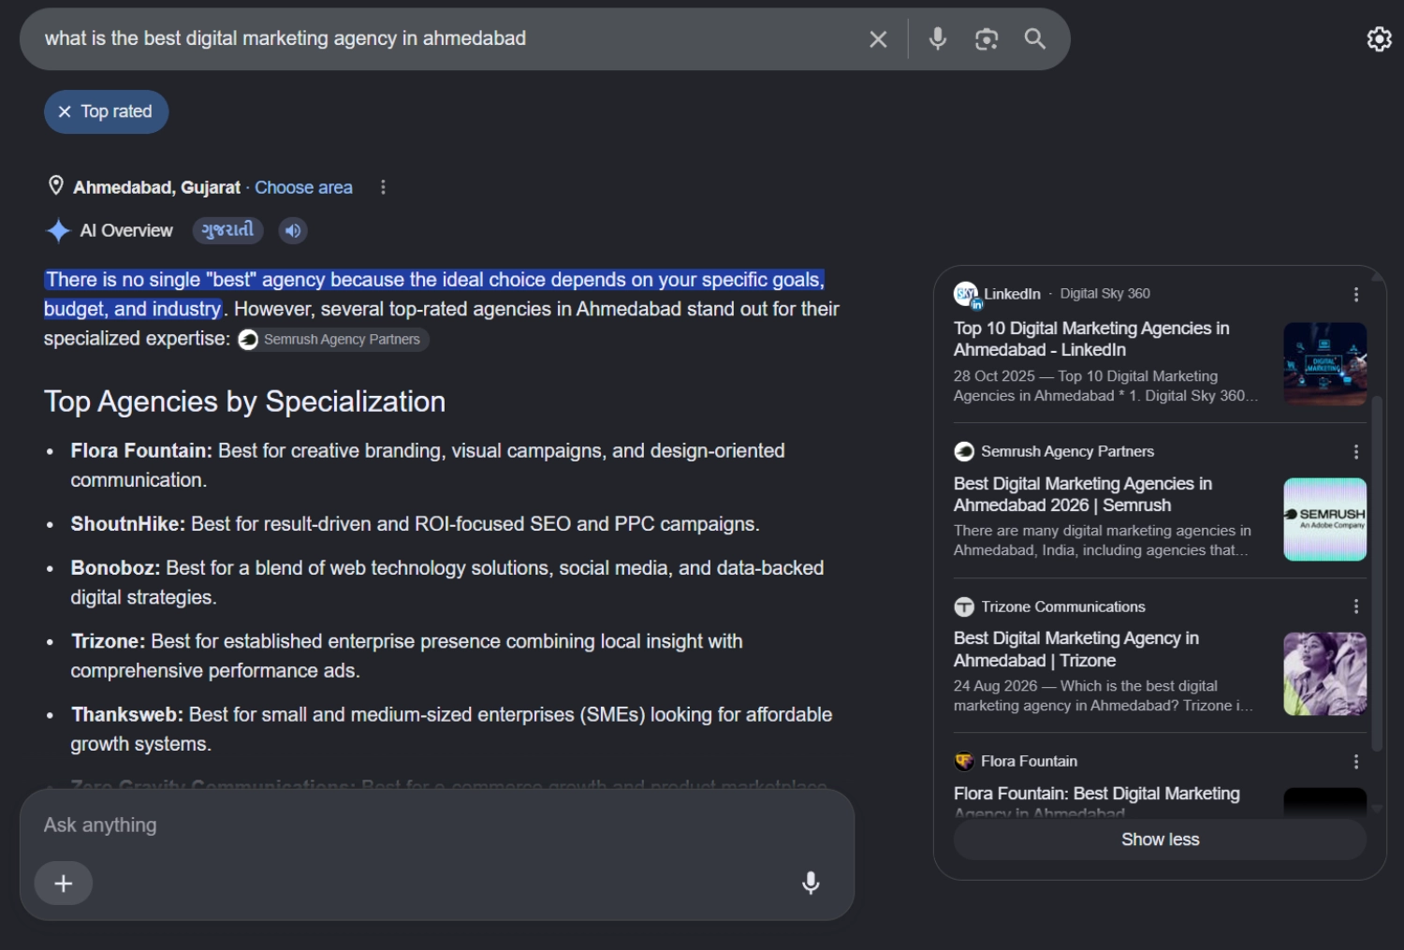The width and height of the screenshot is (1404, 950).
Task: Open Top 10 Digital Marketing Agencies LinkedIn result
Action: click(x=1091, y=339)
